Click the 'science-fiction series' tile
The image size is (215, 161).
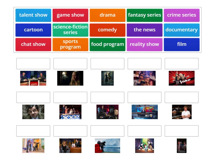(70, 30)
